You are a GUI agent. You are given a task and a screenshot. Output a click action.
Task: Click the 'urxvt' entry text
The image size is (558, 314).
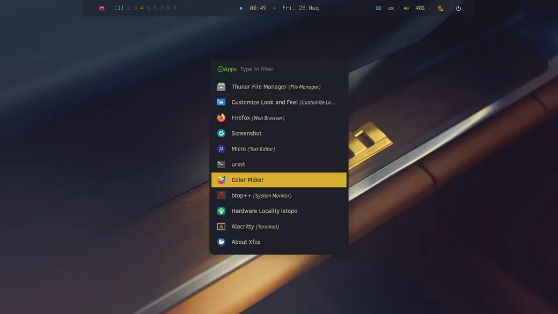coord(238,165)
